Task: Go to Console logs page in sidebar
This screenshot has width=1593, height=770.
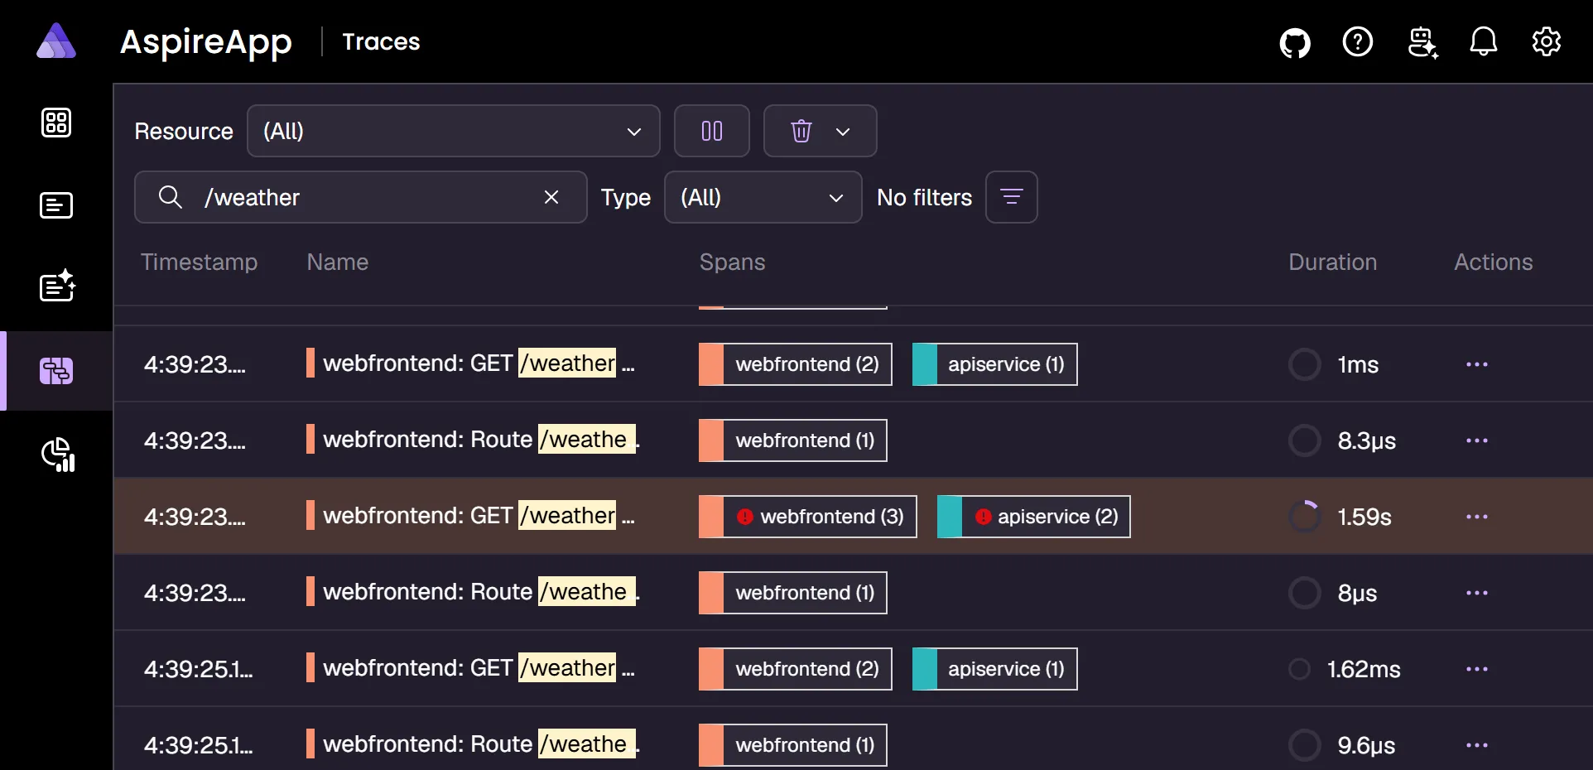Action: pyautogui.click(x=56, y=205)
